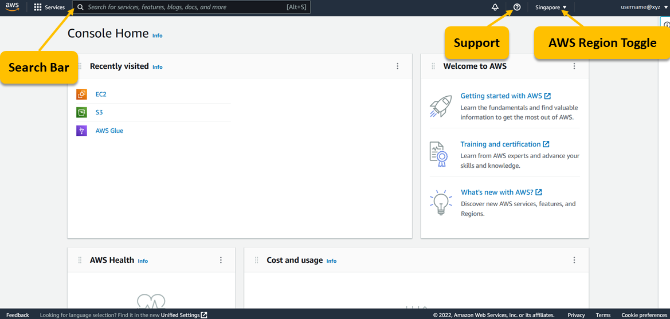The image size is (670, 319).
Task: Open the username@xyz account menu
Action: pyautogui.click(x=645, y=7)
